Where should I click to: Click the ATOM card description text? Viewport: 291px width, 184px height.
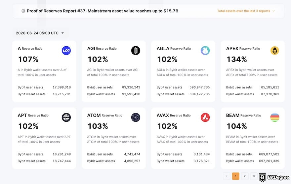tap(113, 139)
